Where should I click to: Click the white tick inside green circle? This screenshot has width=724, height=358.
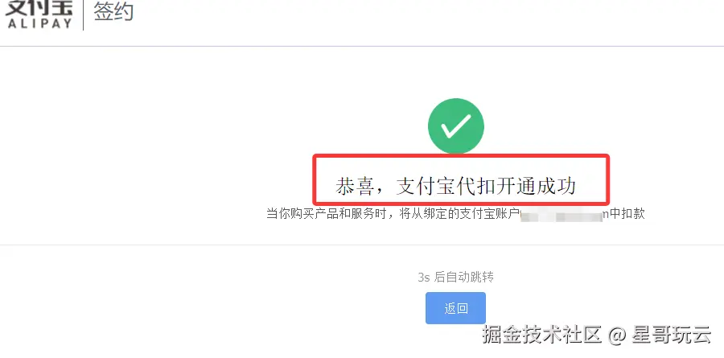[x=456, y=126]
